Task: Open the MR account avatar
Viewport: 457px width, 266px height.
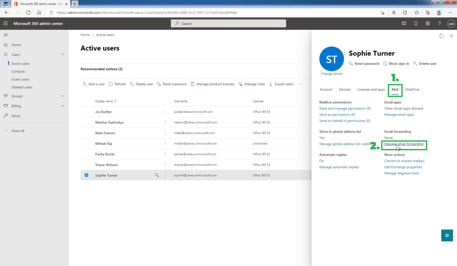Action: (451, 24)
